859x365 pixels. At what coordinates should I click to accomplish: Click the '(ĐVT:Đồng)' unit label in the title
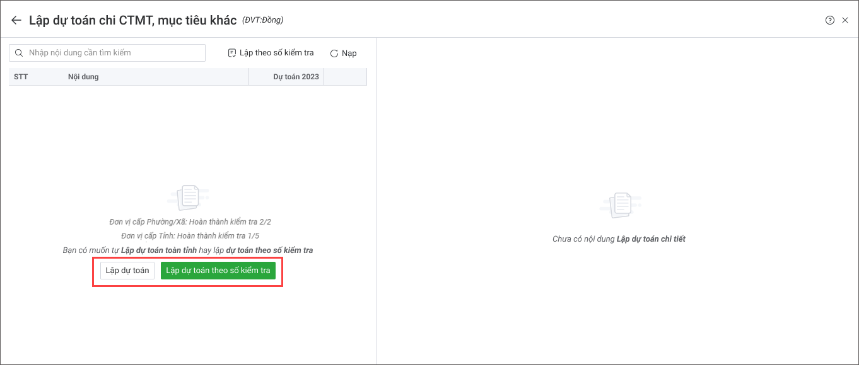click(262, 20)
